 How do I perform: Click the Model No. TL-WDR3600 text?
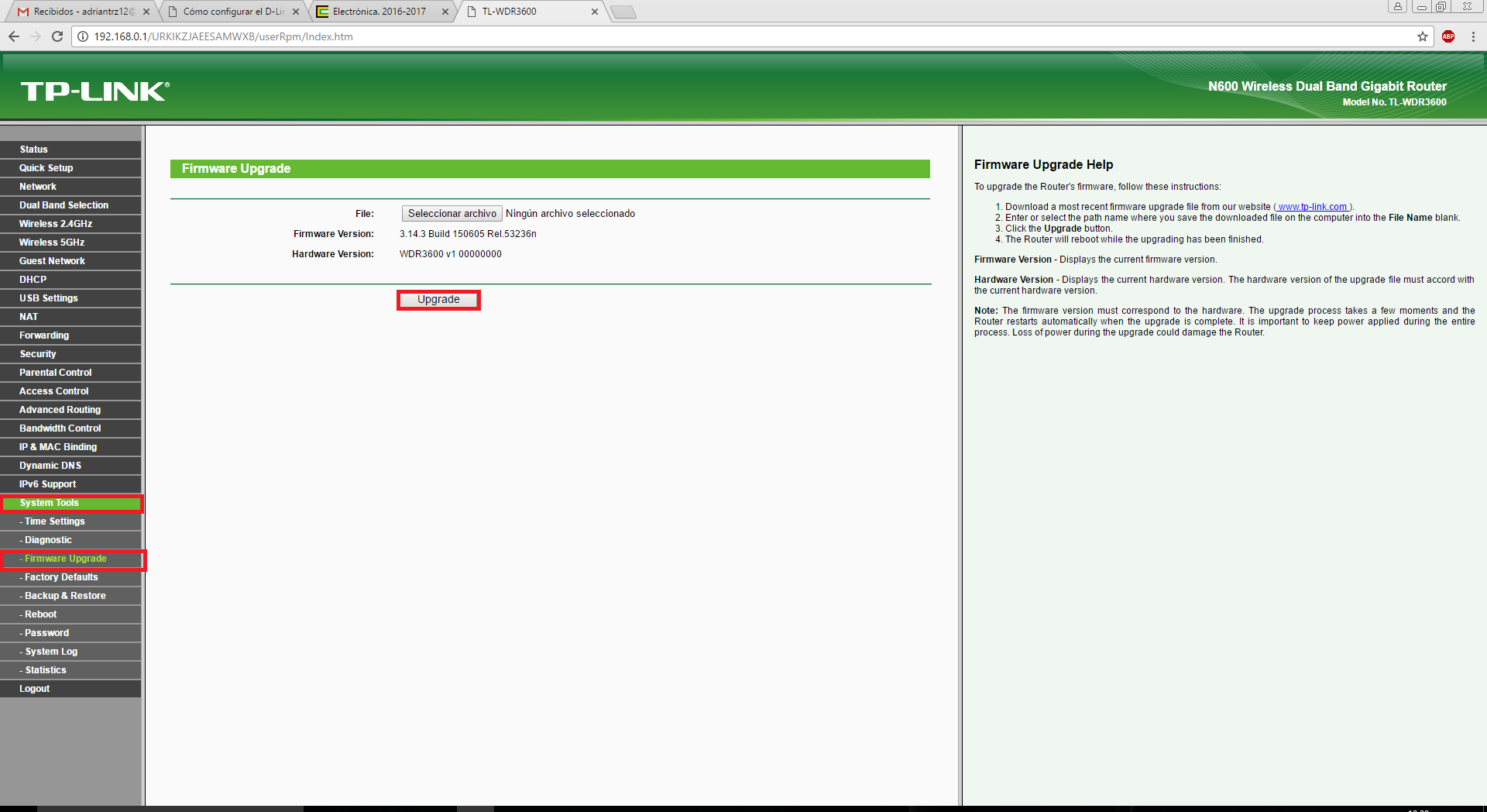coord(1394,102)
